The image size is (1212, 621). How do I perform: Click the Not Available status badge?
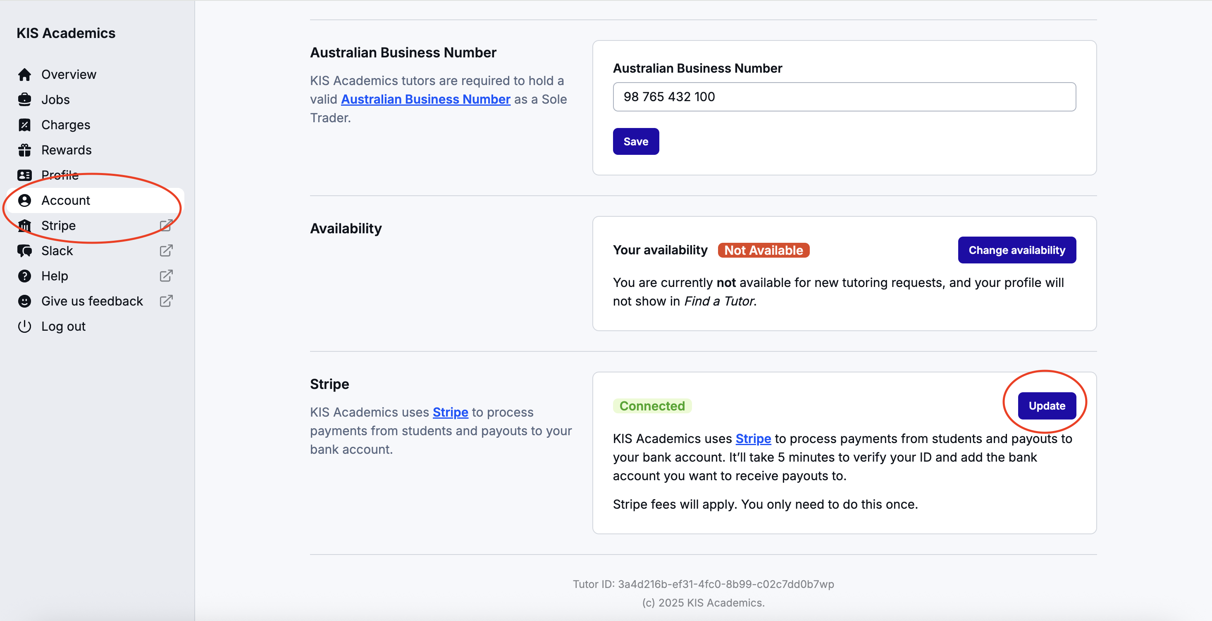coord(763,250)
